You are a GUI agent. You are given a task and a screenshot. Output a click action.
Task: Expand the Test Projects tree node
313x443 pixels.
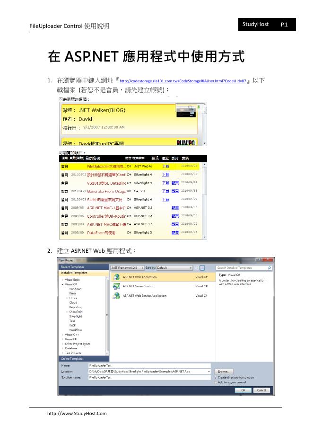click(63, 353)
